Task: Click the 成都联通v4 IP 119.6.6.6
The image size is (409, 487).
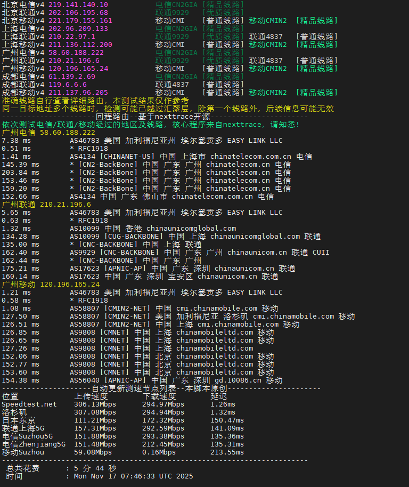Action: (x=67, y=84)
